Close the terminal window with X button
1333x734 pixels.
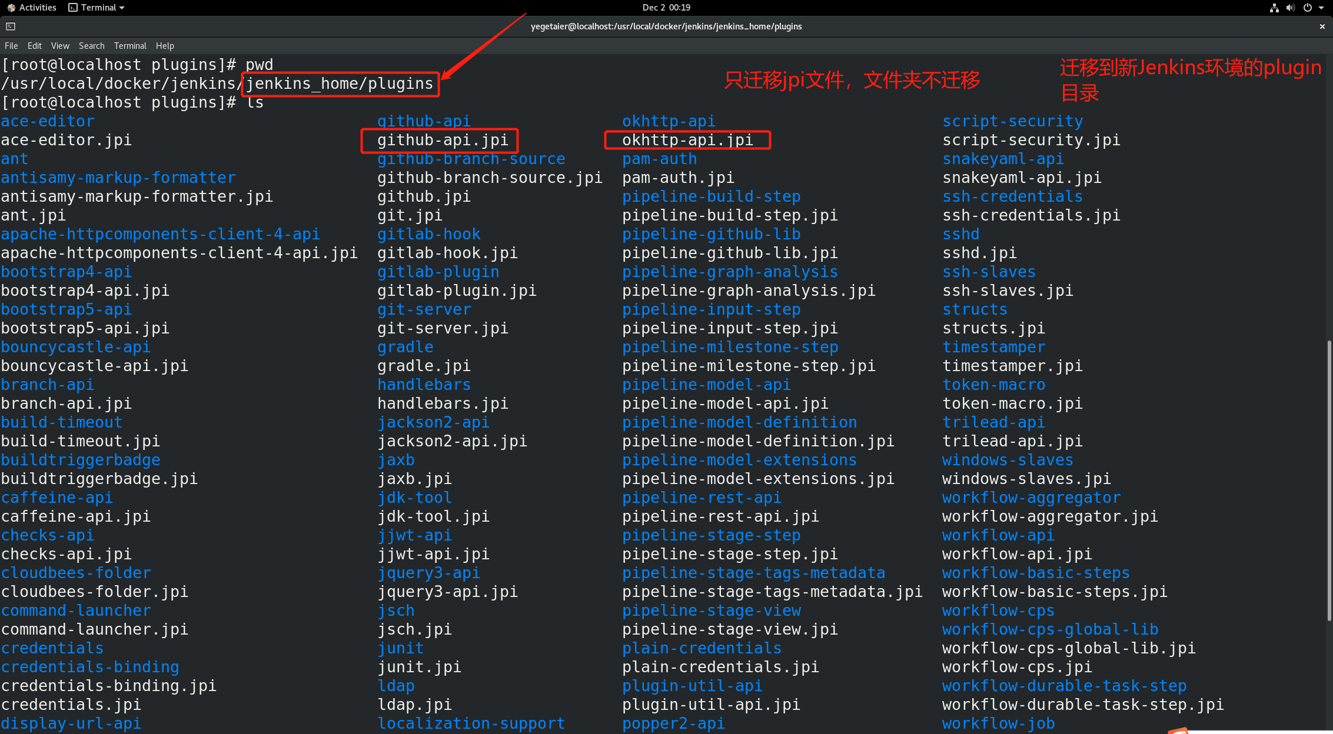(x=1322, y=26)
